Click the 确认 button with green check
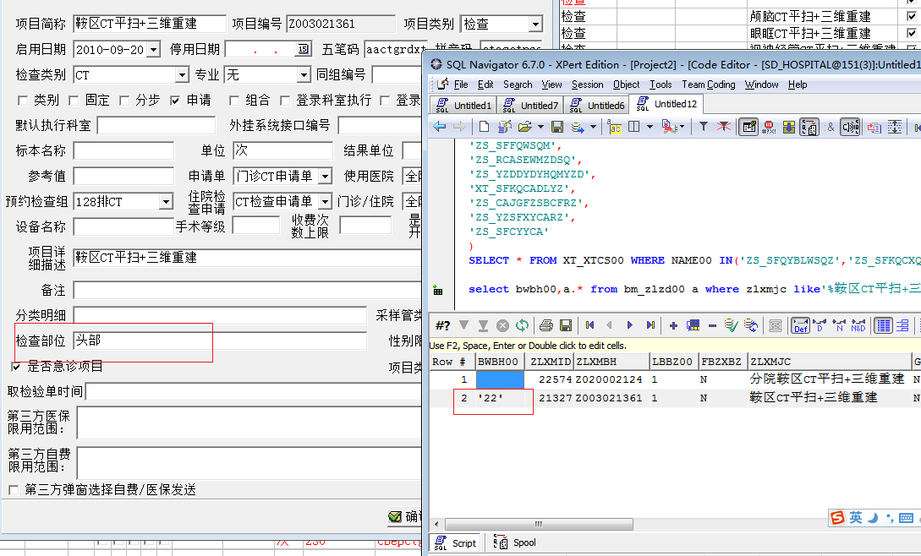The width and height of the screenshot is (921, 556). pos(405,516)
